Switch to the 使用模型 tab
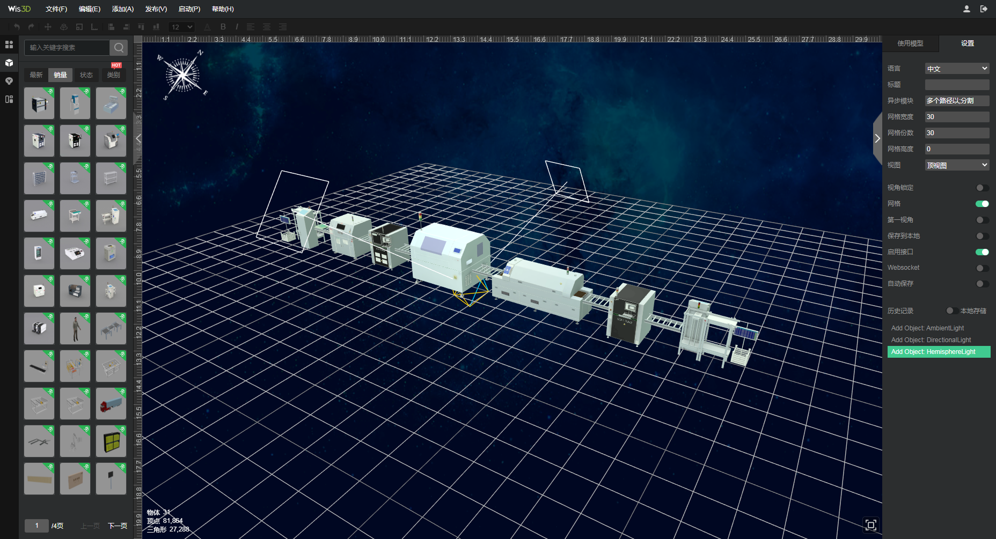This screenshot has width=996, height=539. [x=911, y=43]
